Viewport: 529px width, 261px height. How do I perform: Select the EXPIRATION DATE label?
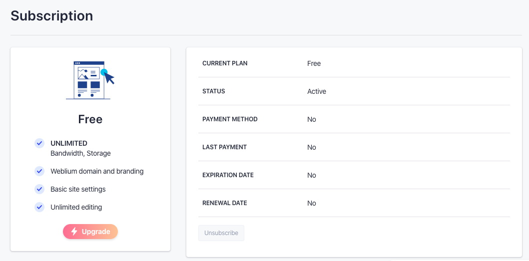tap(228, 175)
